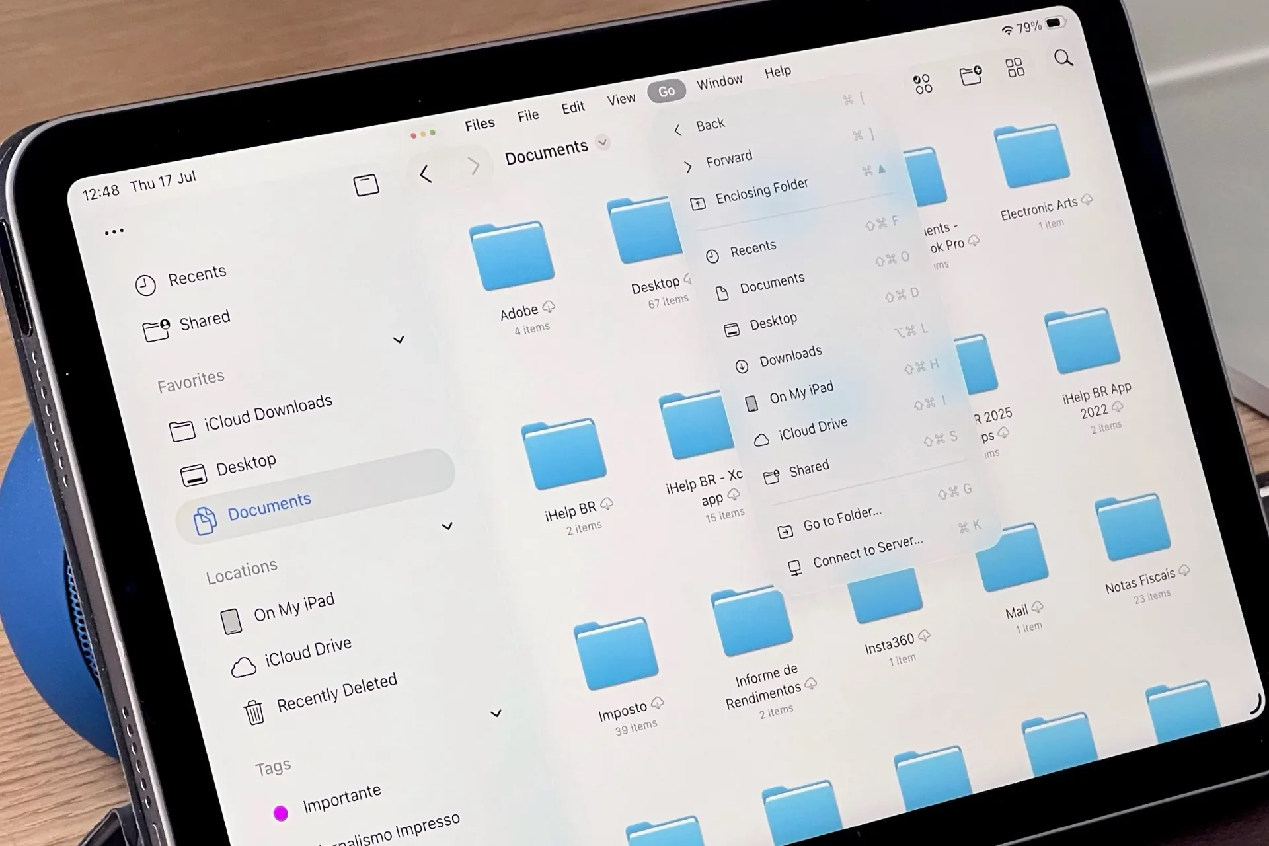Tap the select-items circles icon in toolbar

[x=923, y=82]
